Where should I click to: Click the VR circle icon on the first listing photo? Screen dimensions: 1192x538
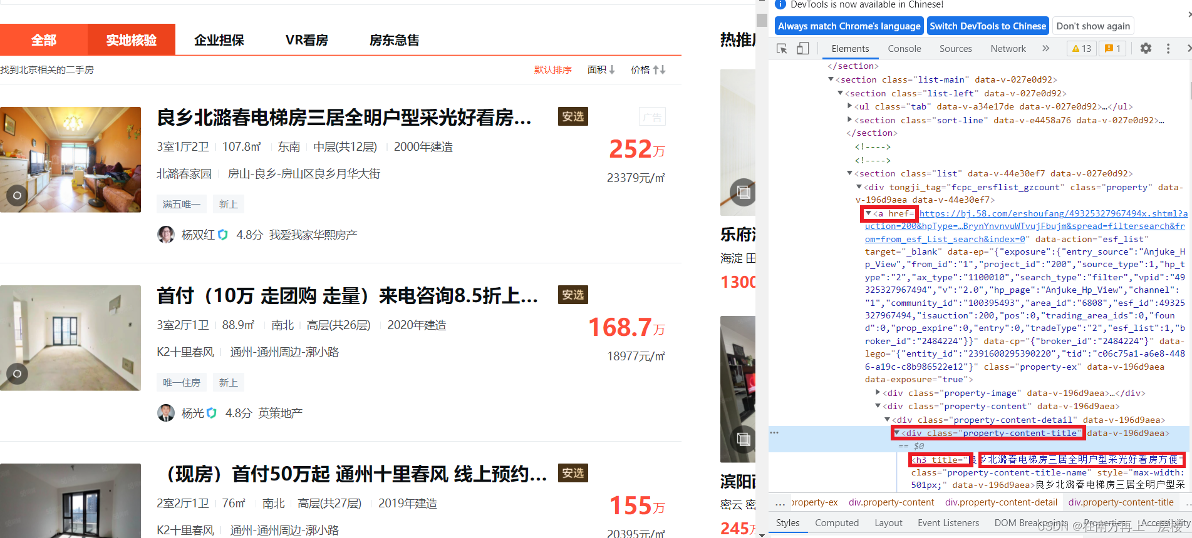(x=17, y=196)
